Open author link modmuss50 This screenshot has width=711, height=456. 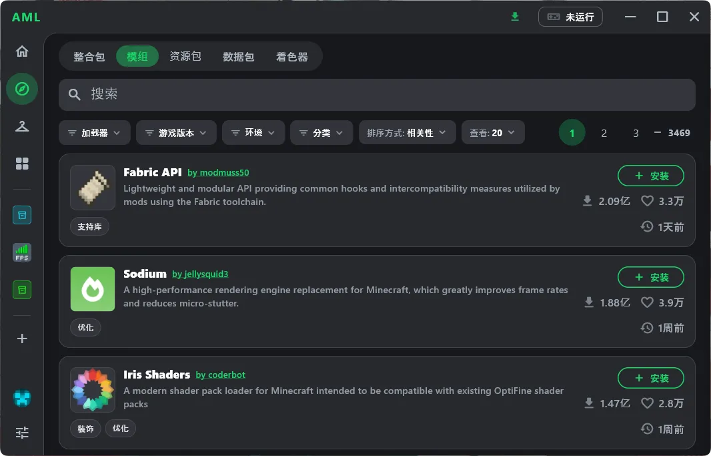pos(218,173)
